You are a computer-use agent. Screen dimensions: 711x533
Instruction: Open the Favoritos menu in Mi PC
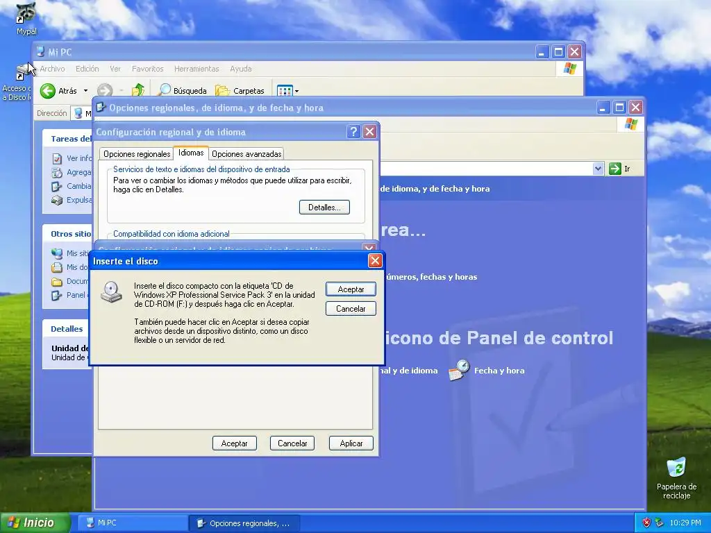[x=147, y=69]
